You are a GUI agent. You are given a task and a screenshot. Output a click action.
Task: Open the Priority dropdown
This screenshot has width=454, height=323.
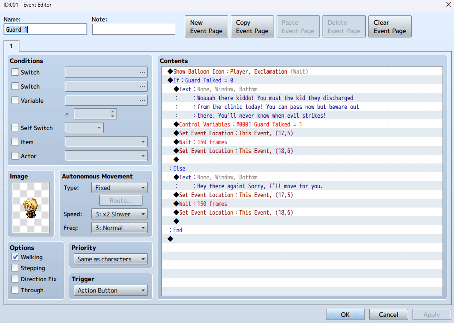pyautogui.click(x=110, y=259)
